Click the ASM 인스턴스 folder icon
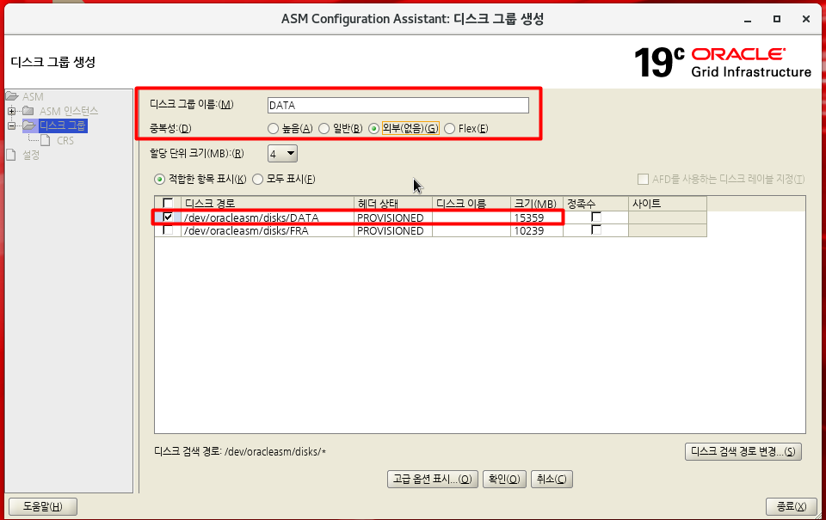 28,111
